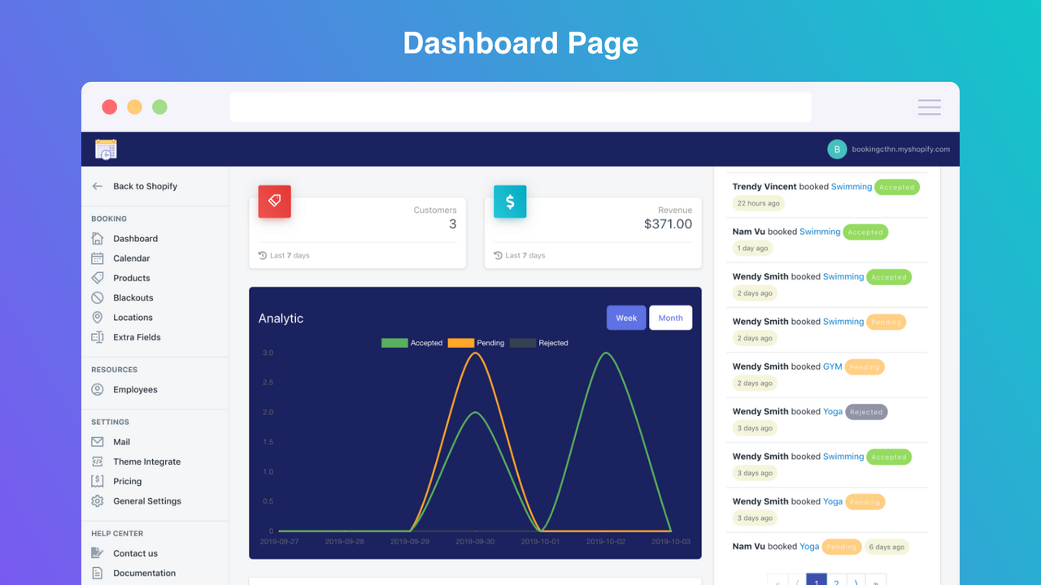Click the Extra Fields icon in the sidebar
The height and width of the screenshot is (585, 1041).
(98, 337)
